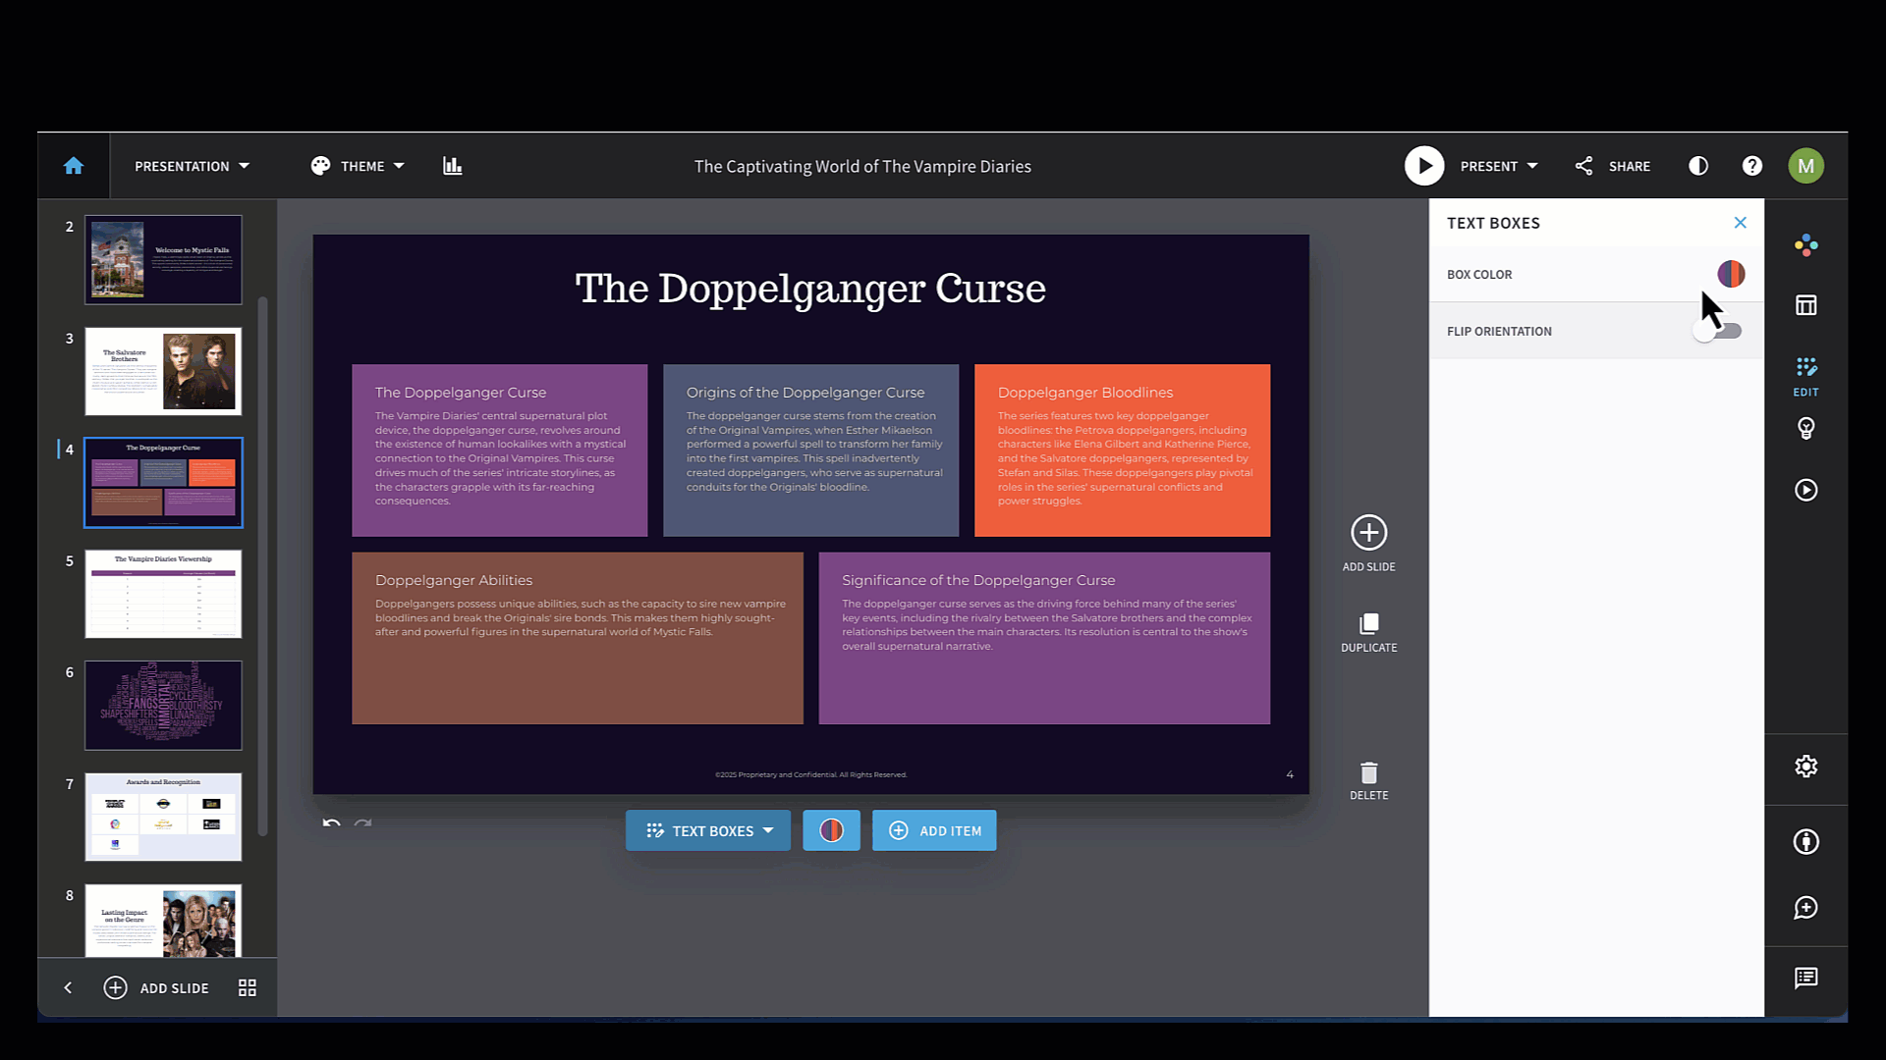Click the Add Item button
Viewport: 1886px width, 1060px height.
pos(934,830)
